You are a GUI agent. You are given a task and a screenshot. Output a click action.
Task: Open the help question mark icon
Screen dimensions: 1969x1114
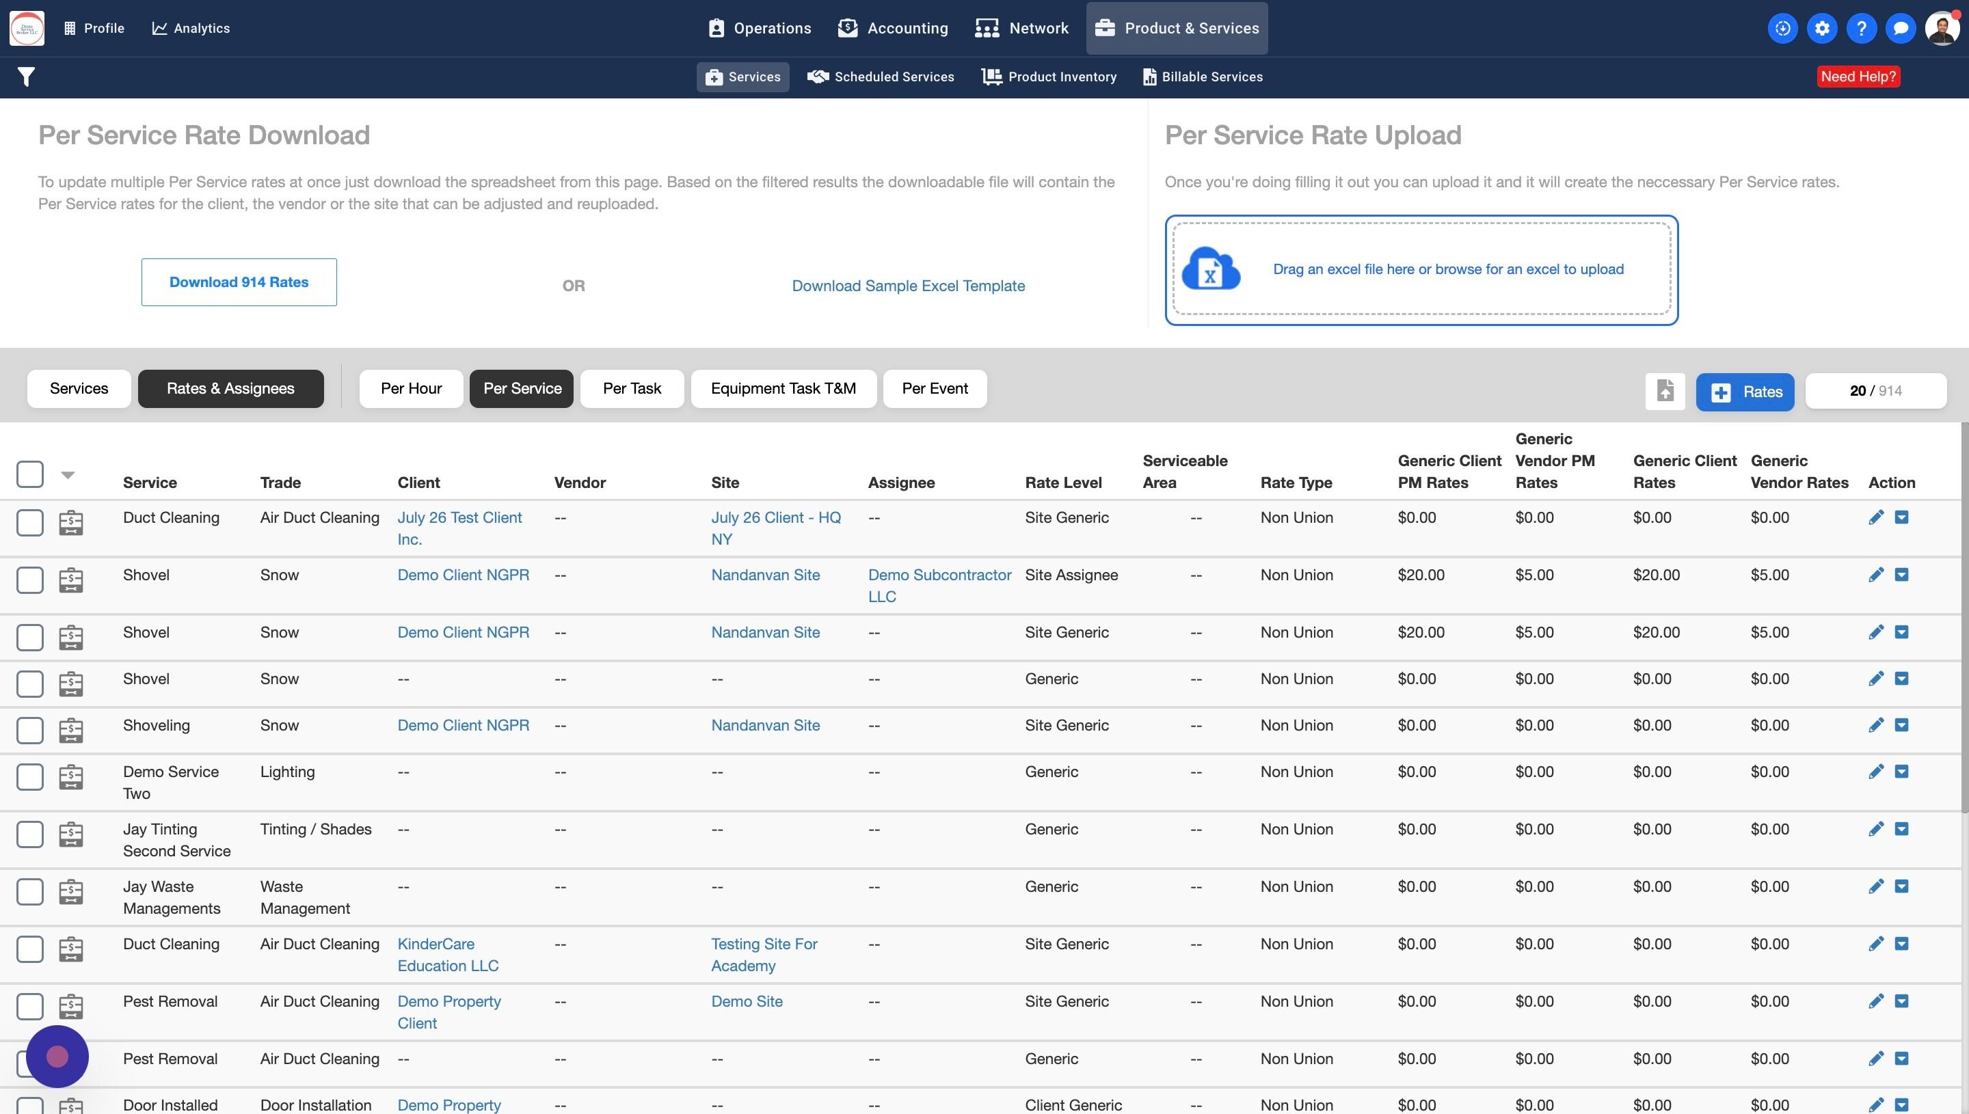coord(1861,28)
